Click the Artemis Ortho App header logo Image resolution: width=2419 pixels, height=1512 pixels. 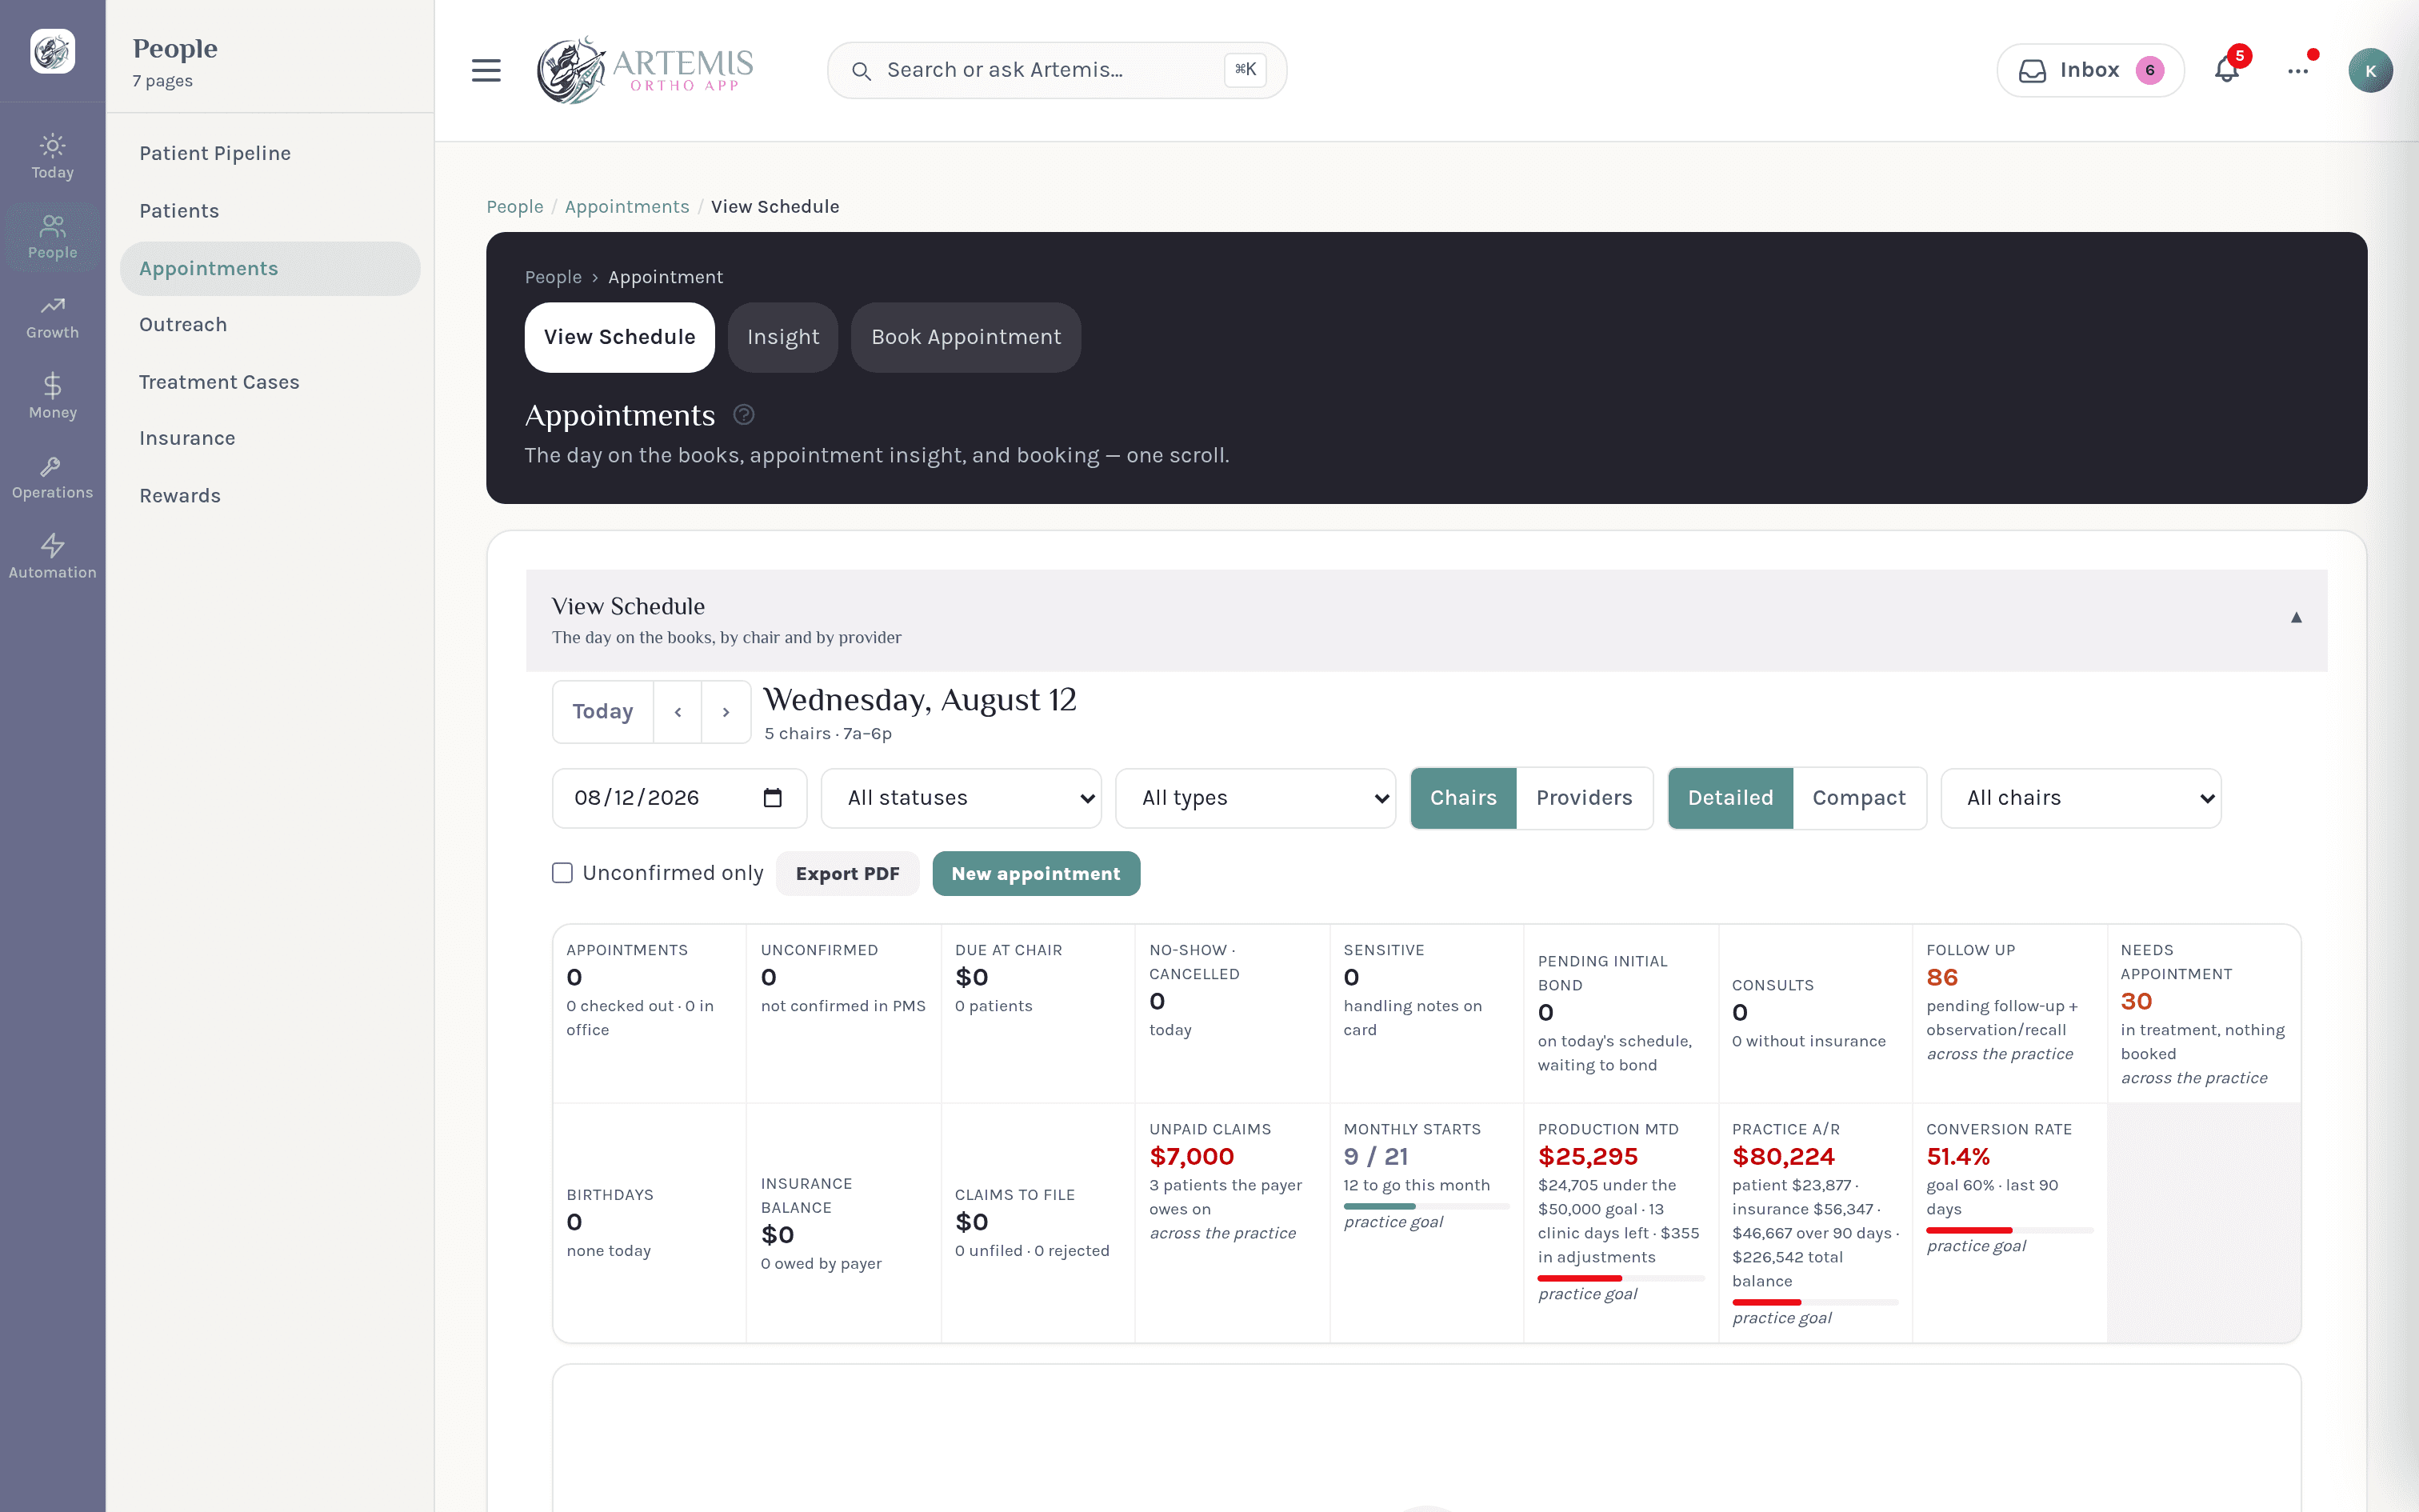(x=645, y=70)
